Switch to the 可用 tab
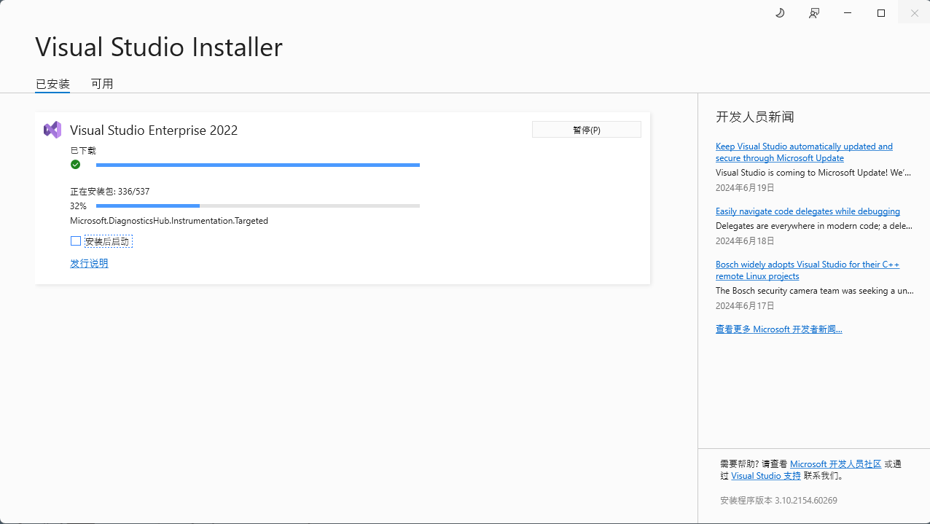The height and width of the screenshot is (524, 930). (102, 84)
